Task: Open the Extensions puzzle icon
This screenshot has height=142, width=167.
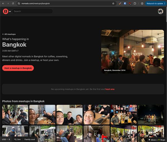Action: [x=135, y=3]
